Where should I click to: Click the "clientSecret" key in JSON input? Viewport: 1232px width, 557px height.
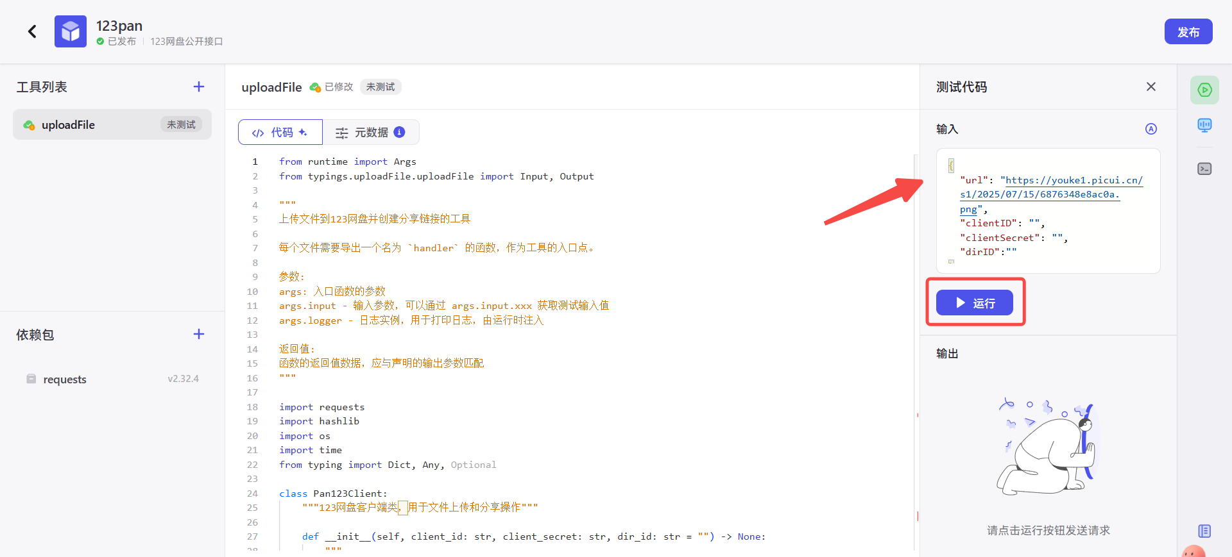[x=1000, y=238]
